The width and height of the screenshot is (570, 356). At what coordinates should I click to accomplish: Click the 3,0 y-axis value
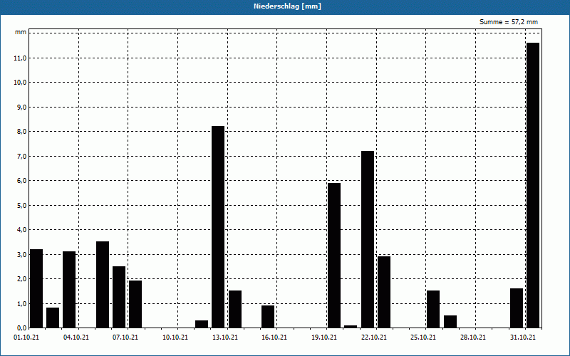click(x=21, y=254)
